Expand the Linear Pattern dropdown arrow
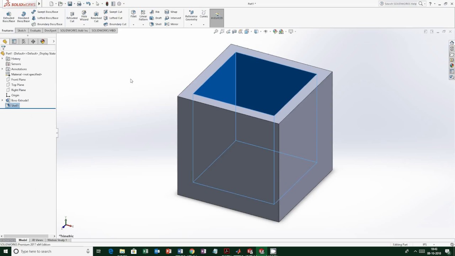The image size is (455, 256). (143, 25)
